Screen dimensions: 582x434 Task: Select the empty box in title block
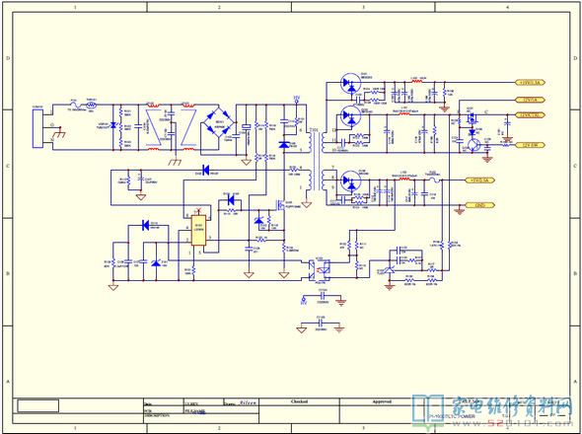38,405
